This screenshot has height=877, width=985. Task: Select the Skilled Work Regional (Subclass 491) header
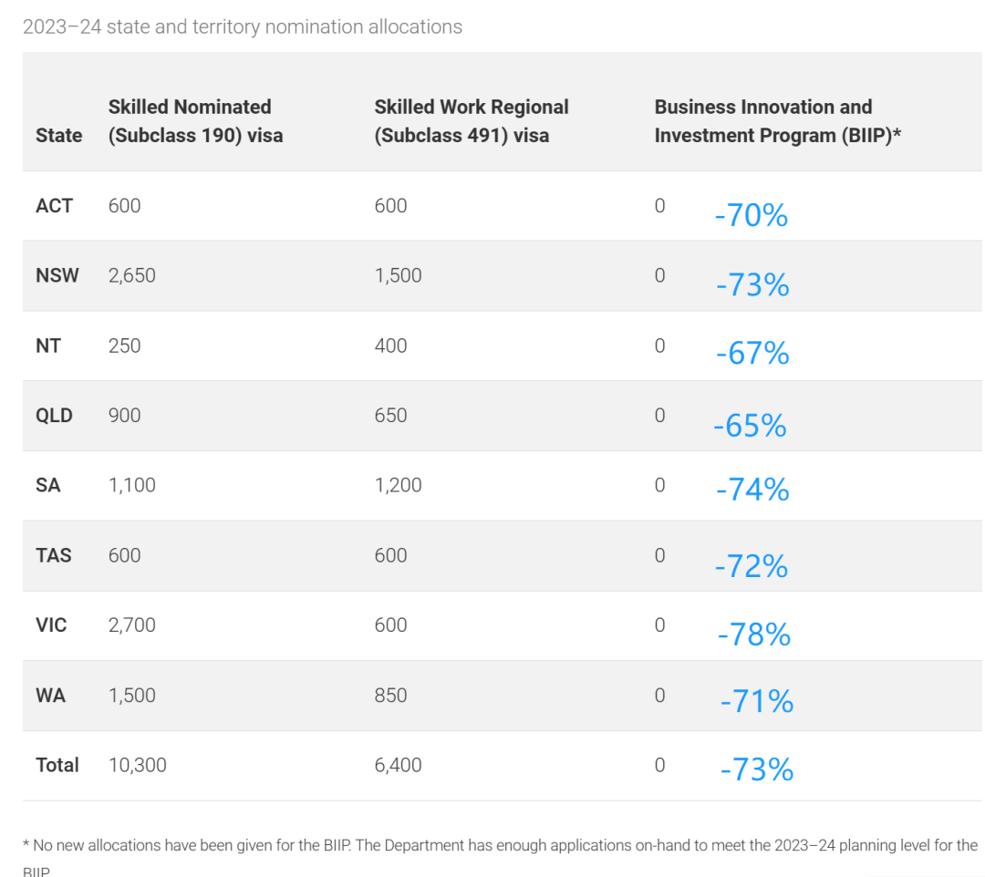pos(471,121)
